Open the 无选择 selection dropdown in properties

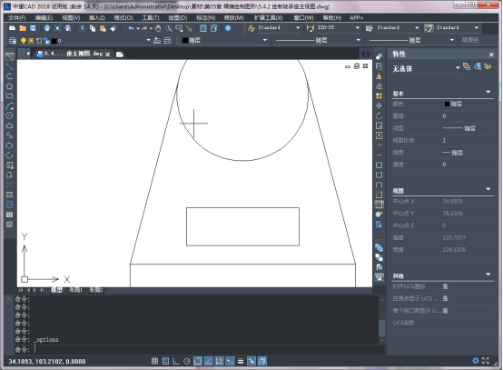[458, 68]
